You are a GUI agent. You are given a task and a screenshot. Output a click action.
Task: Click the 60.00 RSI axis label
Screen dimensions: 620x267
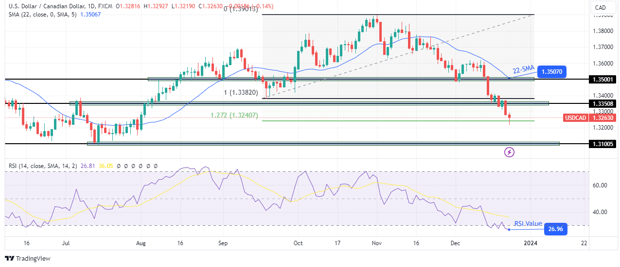point(599,185)
